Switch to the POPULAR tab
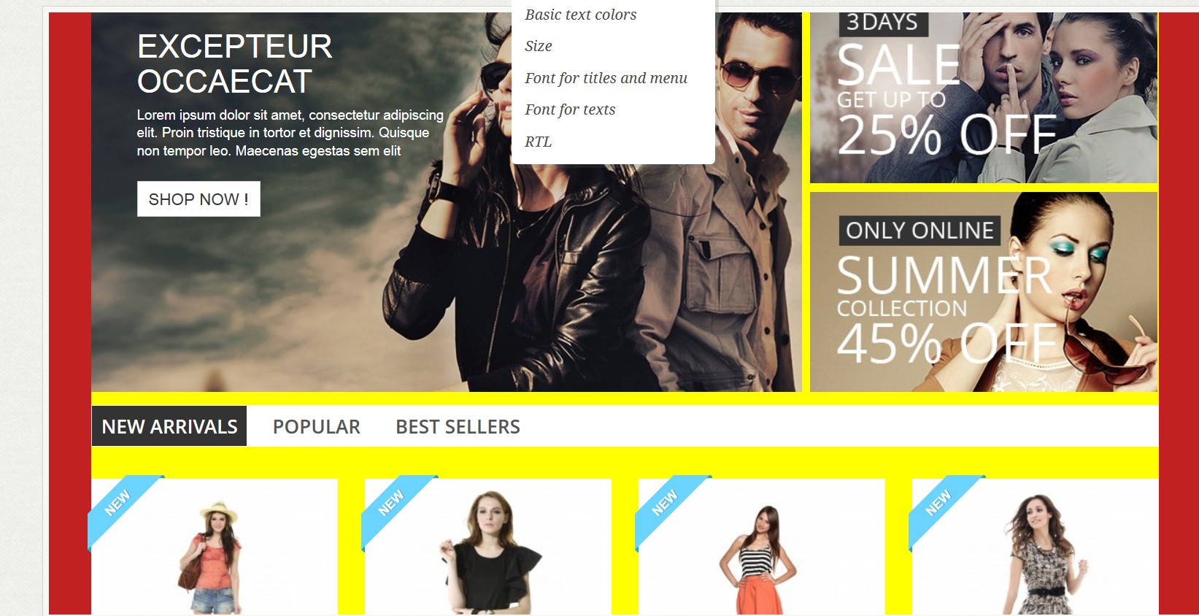The height and width of the screenshot is (616, 1199). [317, 426]
